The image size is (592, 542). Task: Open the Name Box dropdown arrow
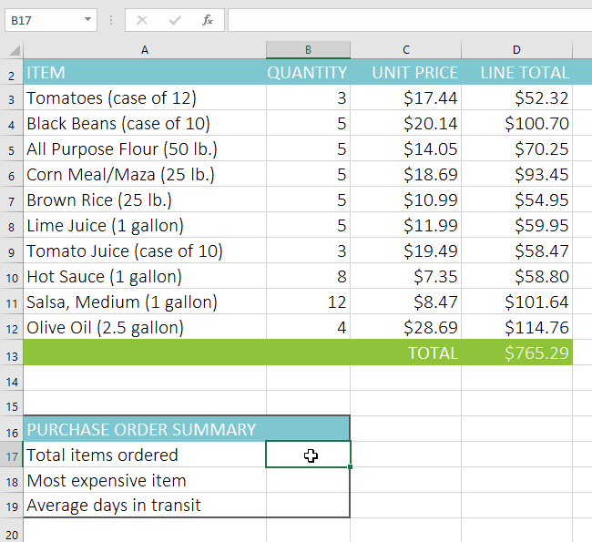tap(87, 19)
